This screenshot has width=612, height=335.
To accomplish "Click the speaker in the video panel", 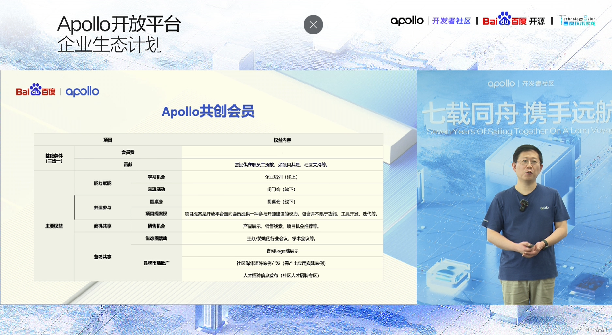I will click(527, 224).
